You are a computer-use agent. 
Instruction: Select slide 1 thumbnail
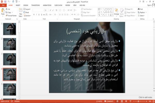10,29
